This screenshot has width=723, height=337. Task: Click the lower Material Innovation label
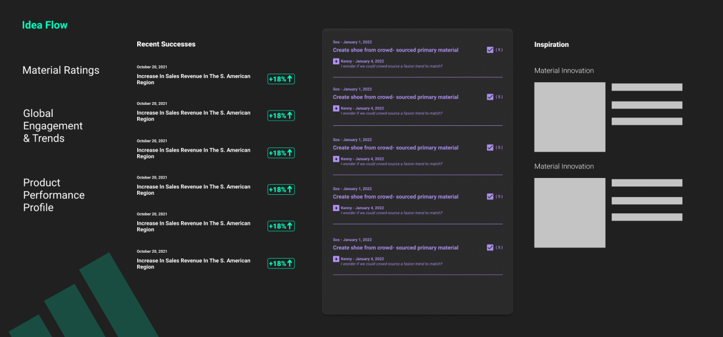coord(564,166)
